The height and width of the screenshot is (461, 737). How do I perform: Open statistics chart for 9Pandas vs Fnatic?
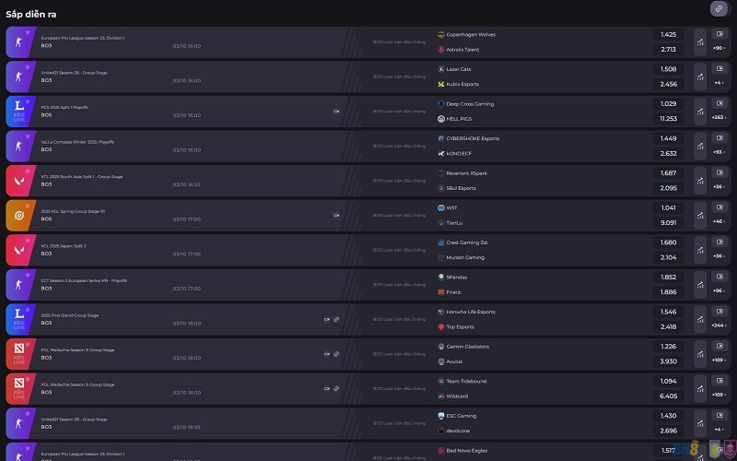[x=700, y=285]
